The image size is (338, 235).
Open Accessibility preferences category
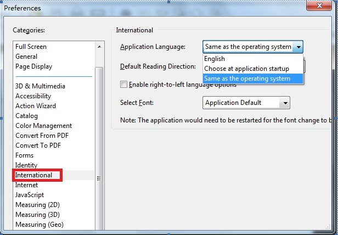click(33, 96)
